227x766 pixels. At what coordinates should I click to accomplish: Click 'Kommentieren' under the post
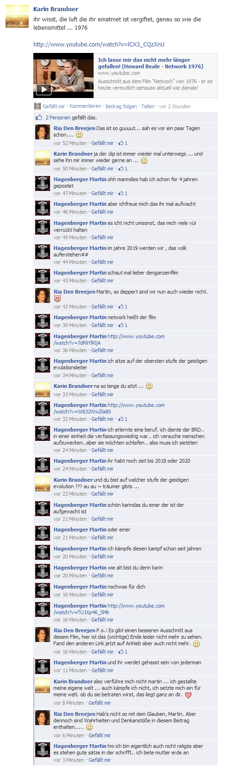click(85, 106)
